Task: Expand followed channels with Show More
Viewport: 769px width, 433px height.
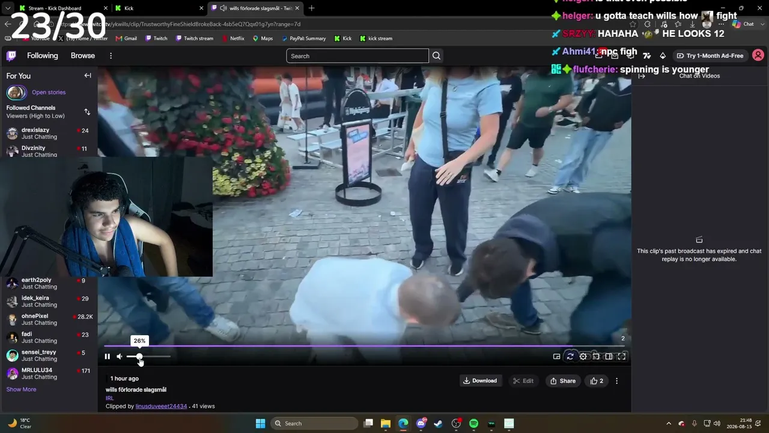Action: [x=21, y=390]
